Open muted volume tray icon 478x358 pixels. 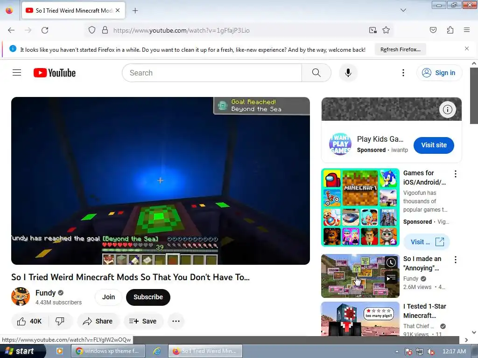(x=431, y=351)
